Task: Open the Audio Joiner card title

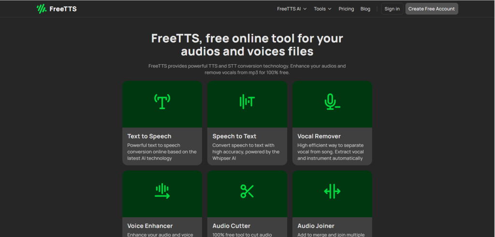Action: click(316, 226)
